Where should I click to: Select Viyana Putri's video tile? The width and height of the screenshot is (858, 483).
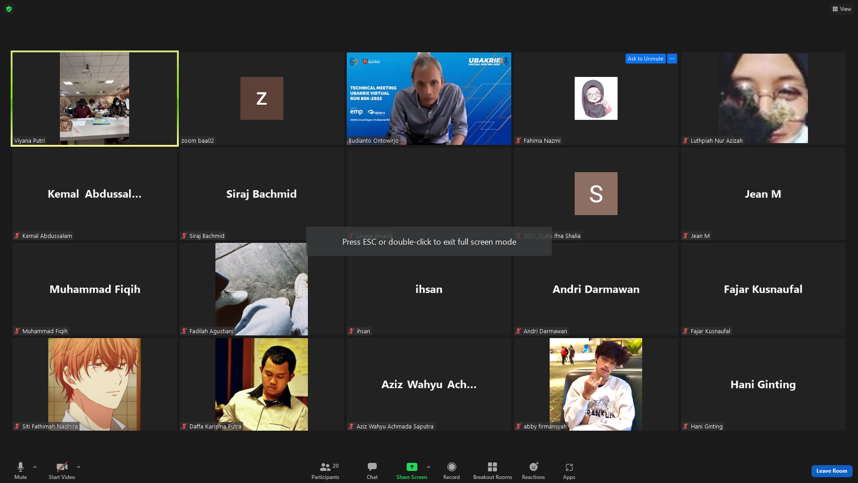tap(95, 98)
